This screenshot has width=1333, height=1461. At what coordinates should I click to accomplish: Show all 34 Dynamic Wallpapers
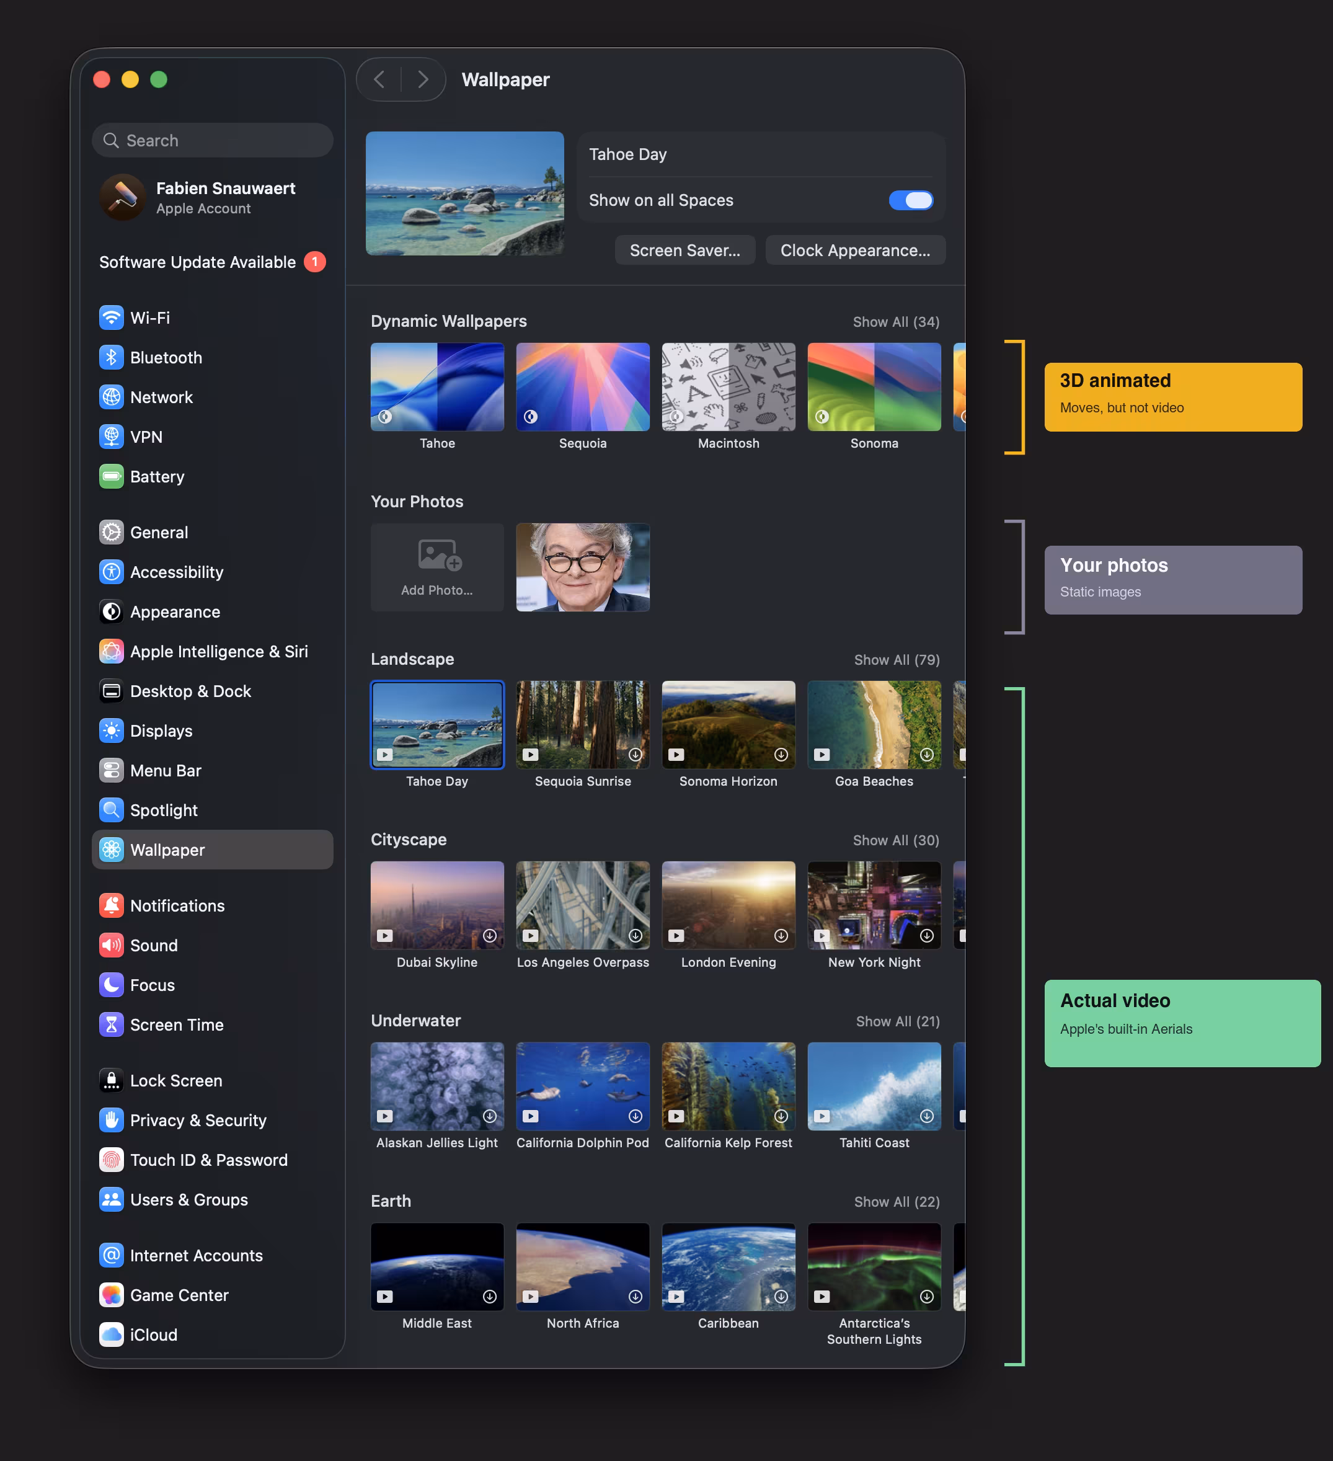coord(896,322)
